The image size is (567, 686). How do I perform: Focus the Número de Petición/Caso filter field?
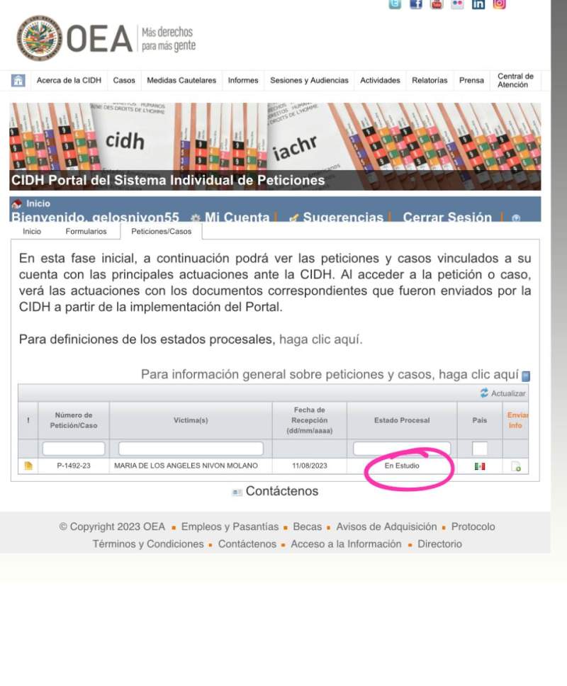point(74,449)
